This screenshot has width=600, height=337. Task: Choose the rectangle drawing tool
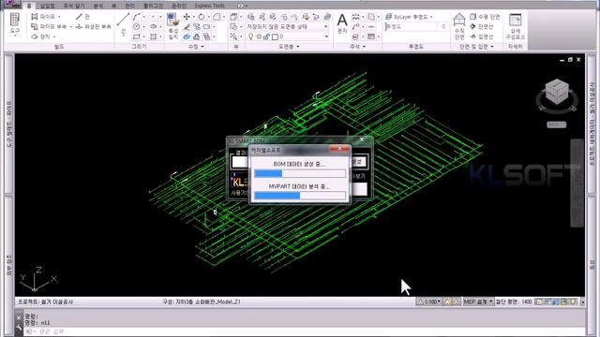[x=137, y=37]
